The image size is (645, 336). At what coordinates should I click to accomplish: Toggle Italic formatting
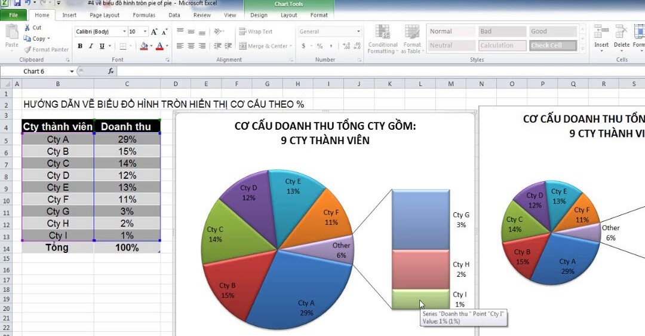tap(91, 46)
